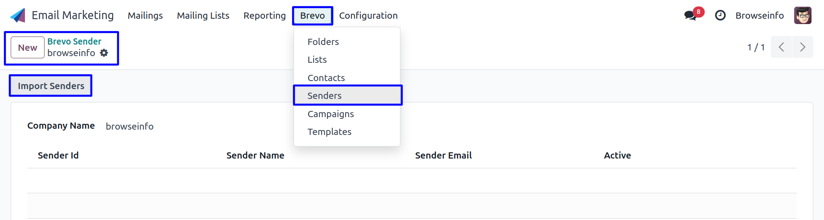Click the Import Senders button

click(51, 86)
